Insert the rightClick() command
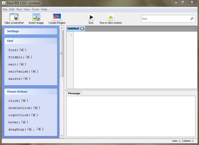199x145 pixels. pos(23,115)
